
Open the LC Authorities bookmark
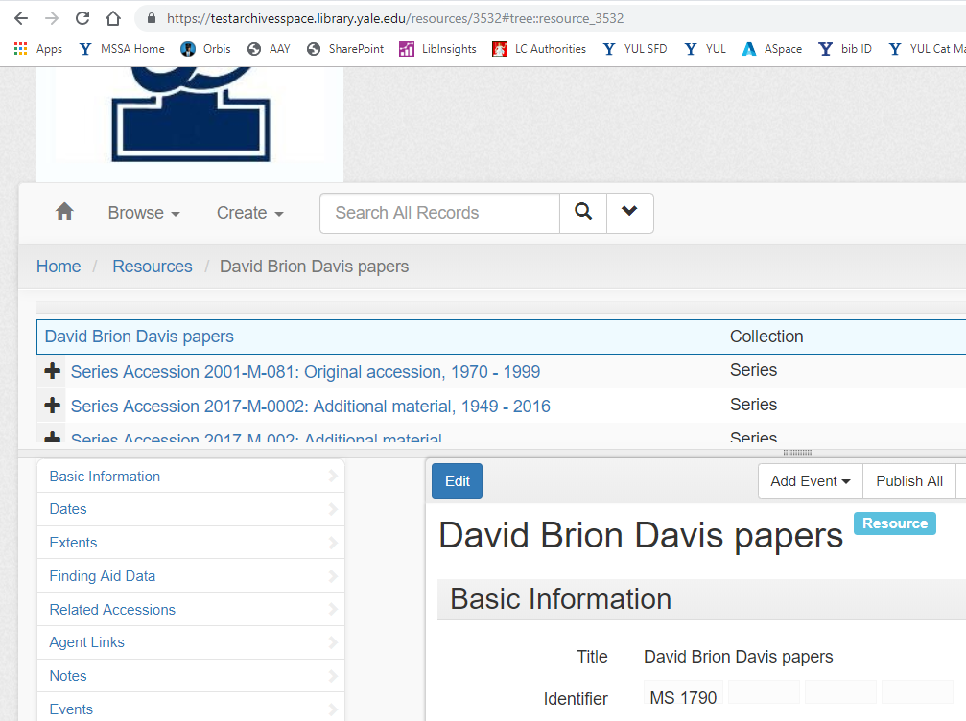point(539,49)
